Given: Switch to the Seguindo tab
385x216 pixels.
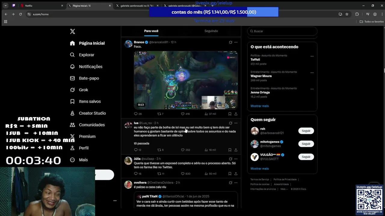Looking at the screenshot, I should 211,31.
